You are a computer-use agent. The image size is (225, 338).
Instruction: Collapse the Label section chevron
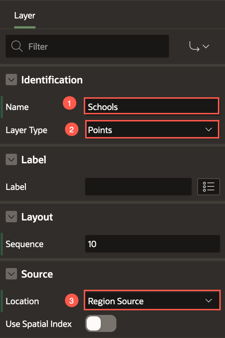pyautogui.click(x=11, y=160)
